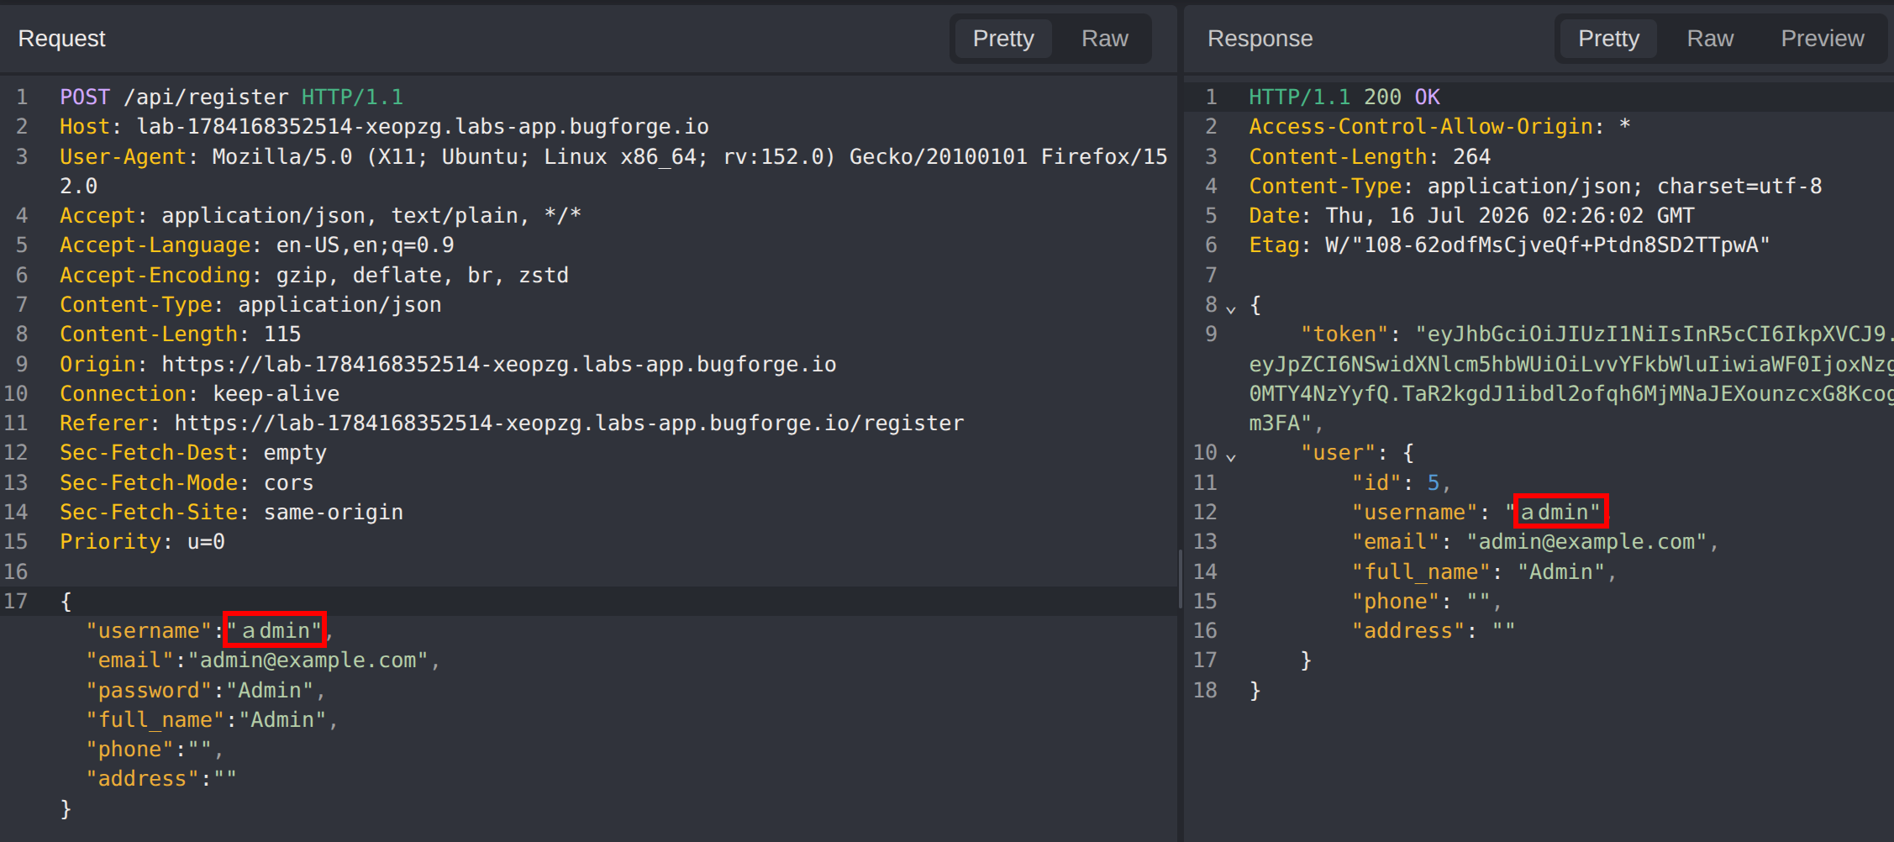Screen dimensions: 1894x842
Task: Click the response email admin@example.com
Action: click(1586, 541)
